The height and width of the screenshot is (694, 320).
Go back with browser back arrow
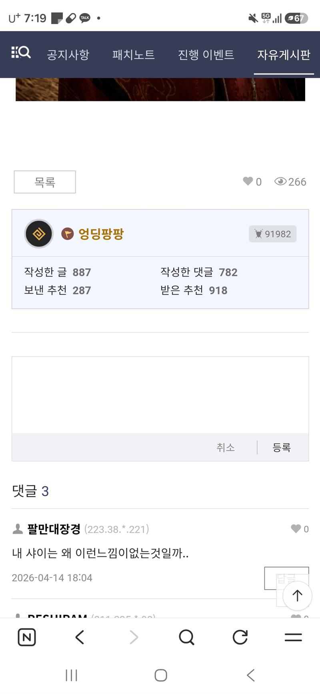80,637
